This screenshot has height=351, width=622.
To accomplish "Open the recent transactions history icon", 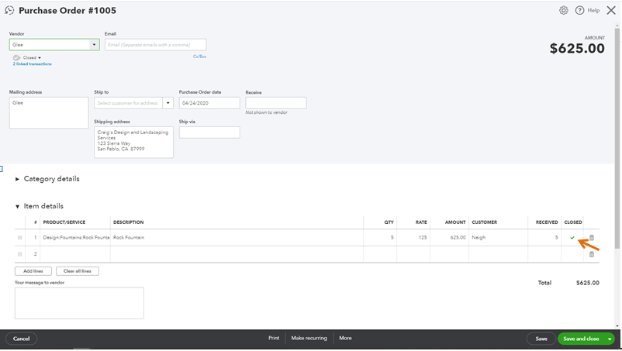I will 9,10.
